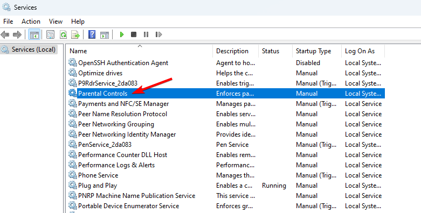Screen dimensions: 421x213
Task: Select Peer Networking Identity Manager service name
Action: (127, 134)
